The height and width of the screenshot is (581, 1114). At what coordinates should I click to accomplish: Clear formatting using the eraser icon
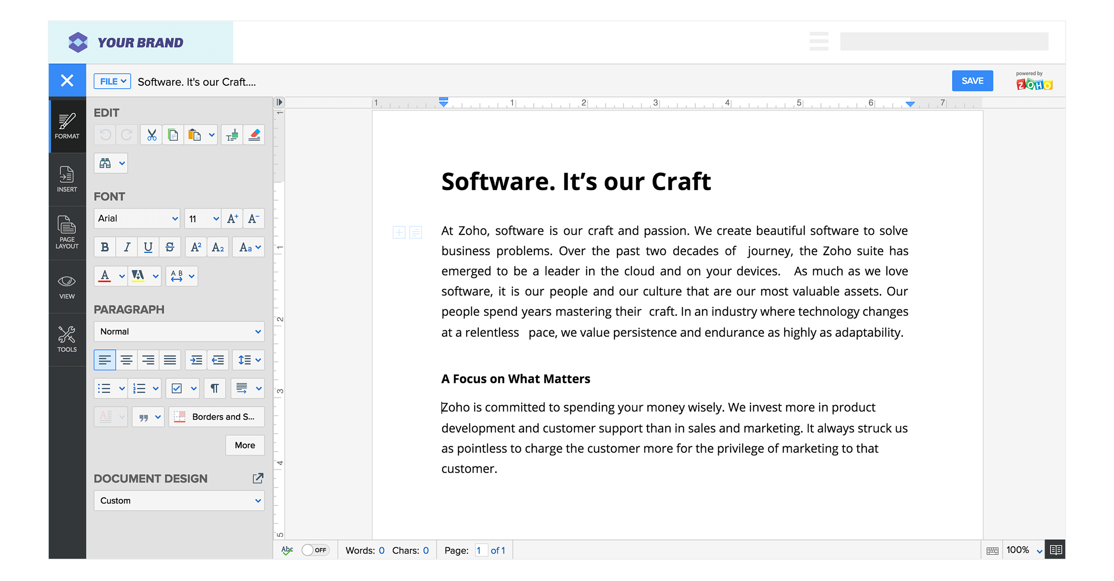254,134
